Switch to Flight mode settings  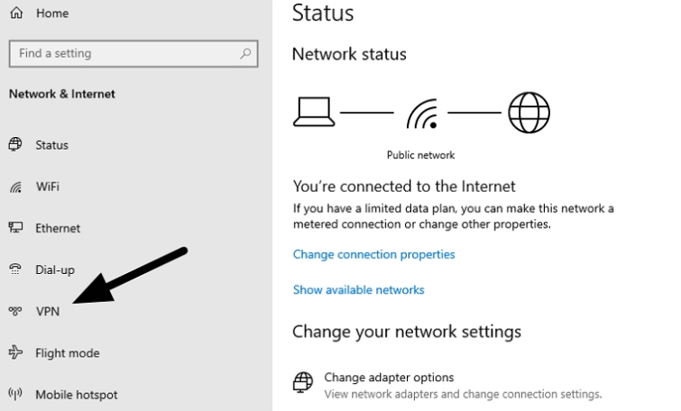[67, 353]
